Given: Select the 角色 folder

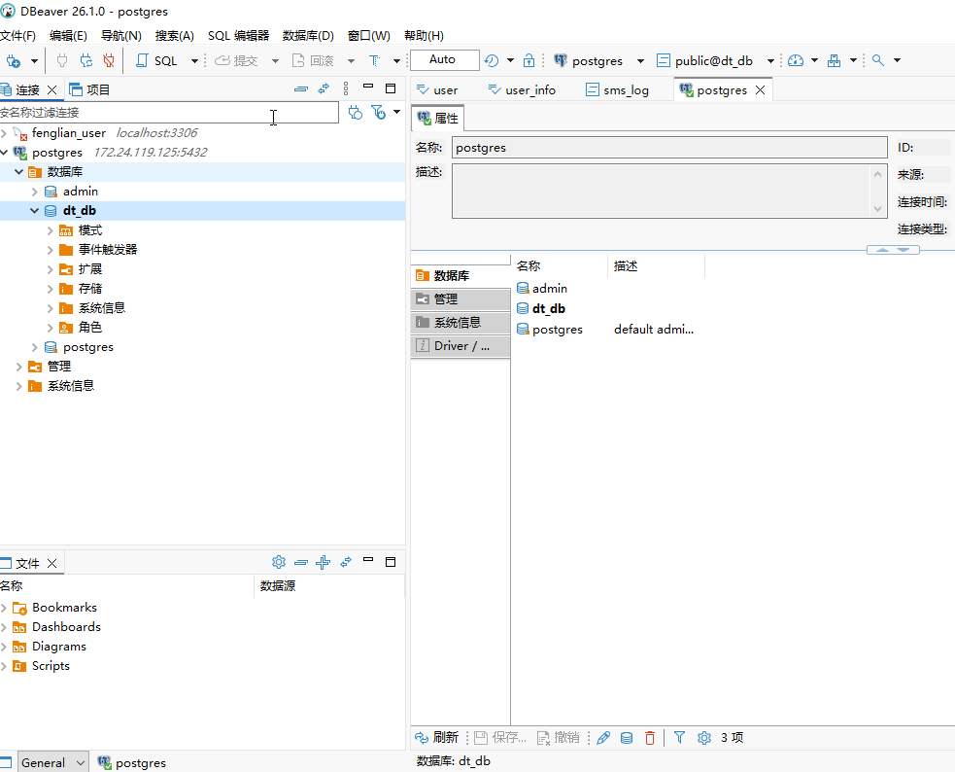Looking at the screenshot, I should (90, 328).
